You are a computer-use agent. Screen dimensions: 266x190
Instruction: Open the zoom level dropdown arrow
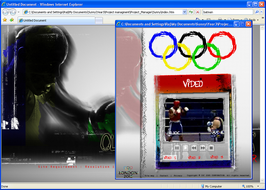click(x=258, y=186)
